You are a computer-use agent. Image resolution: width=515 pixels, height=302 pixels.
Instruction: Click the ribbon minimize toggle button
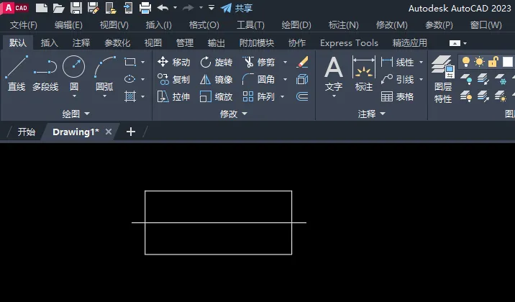pyautogui.click(x=455, y=43)
